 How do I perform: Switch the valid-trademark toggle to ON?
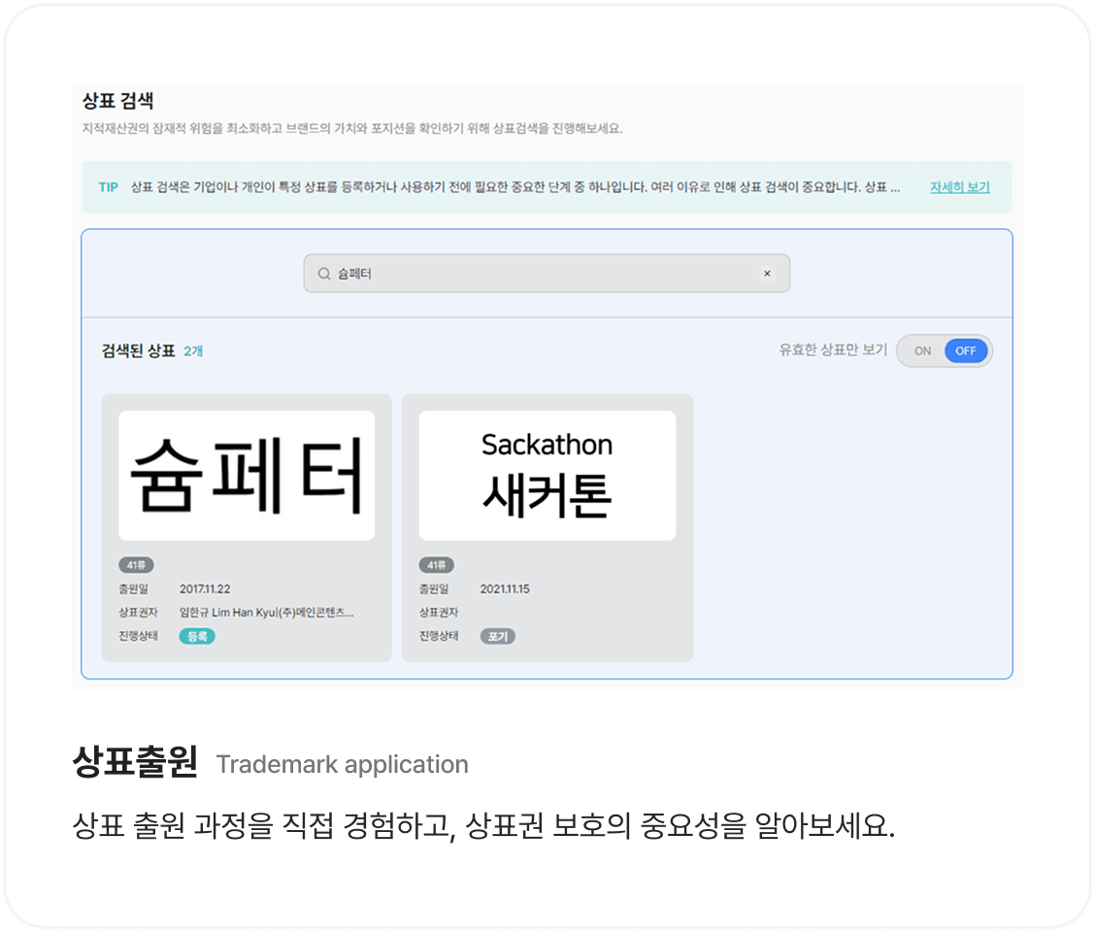(x=922, y=351)
